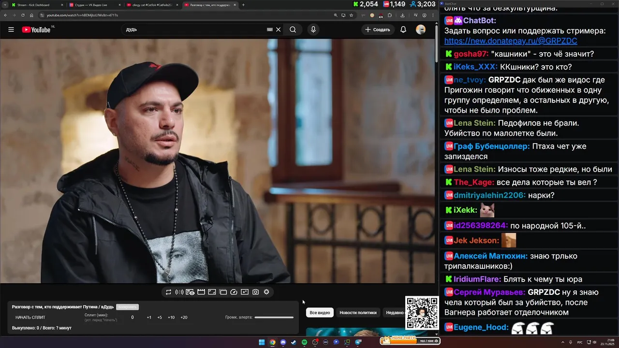Start voice search with microphone icon
The image size is (619, 348).
(x=313, y=29)
